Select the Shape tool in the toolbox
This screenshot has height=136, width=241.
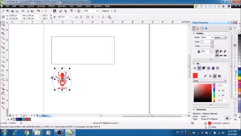[x=3, y=29]
